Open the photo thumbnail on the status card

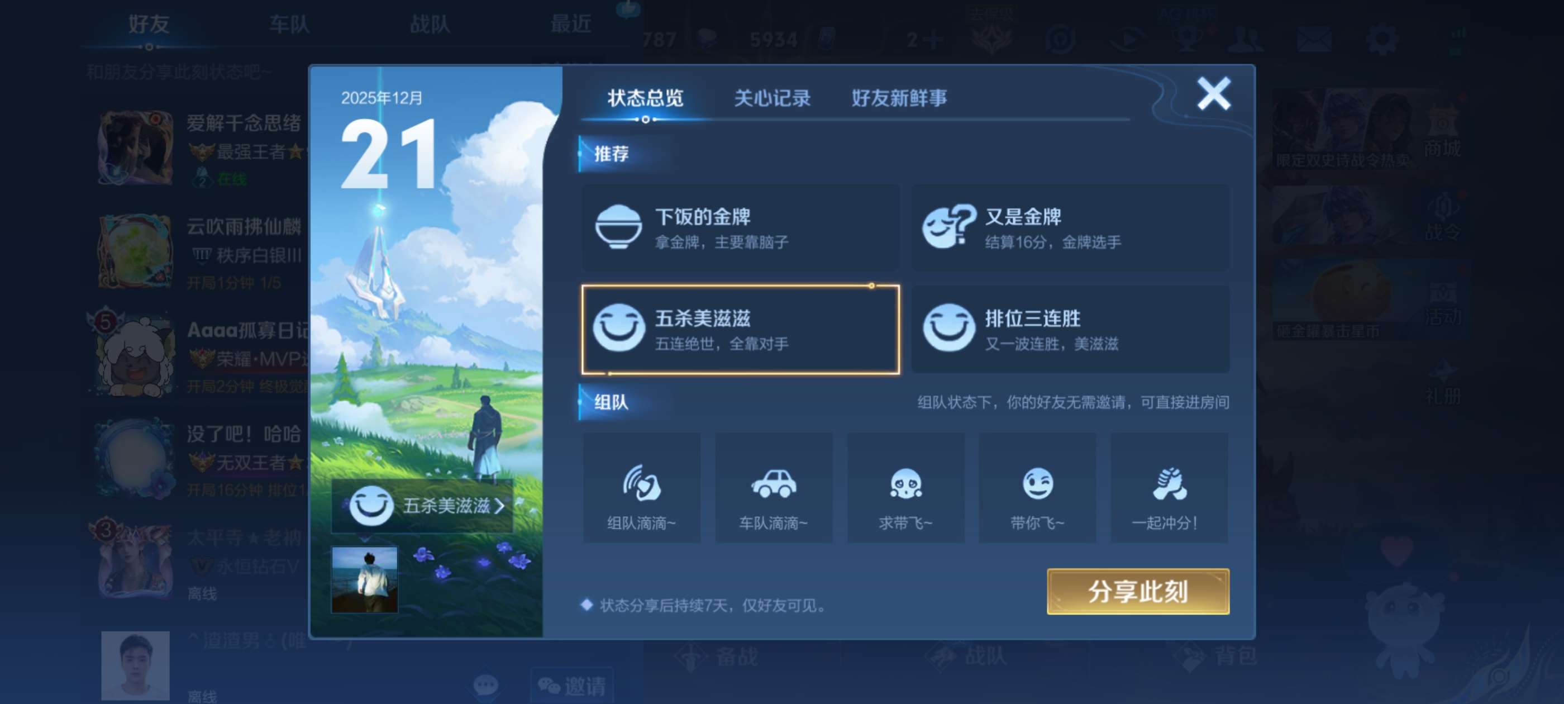(364, 579)
